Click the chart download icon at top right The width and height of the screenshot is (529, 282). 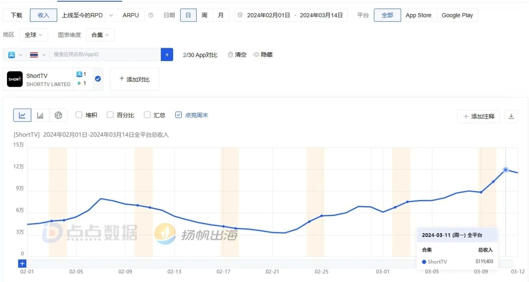point(511,116)
